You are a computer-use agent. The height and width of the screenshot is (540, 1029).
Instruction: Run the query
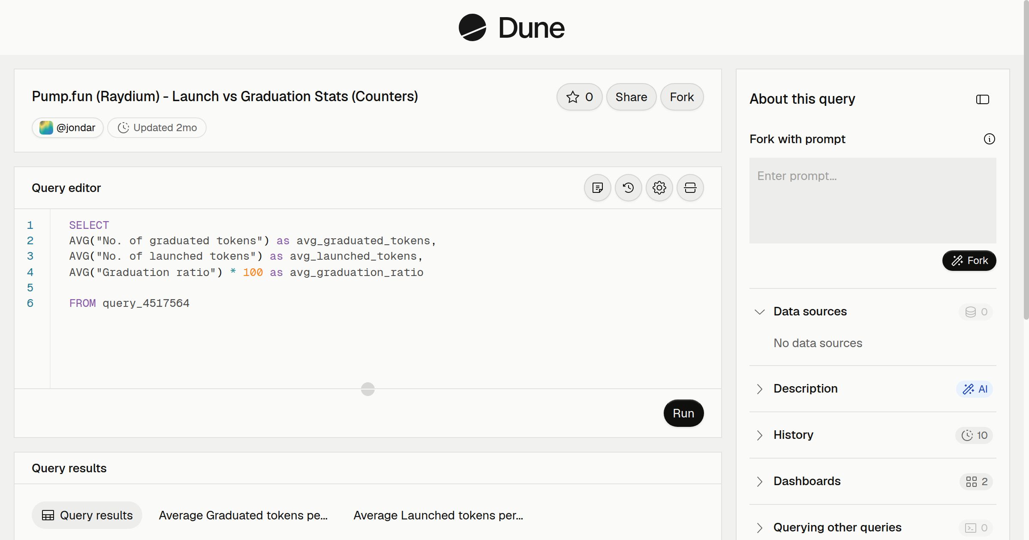pos(683,413)
